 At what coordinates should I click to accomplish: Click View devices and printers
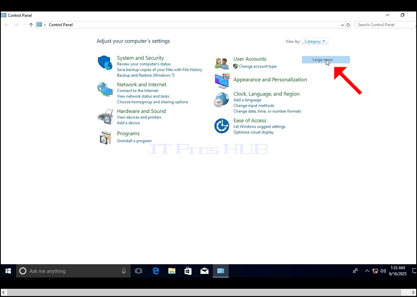coord(139,117)
